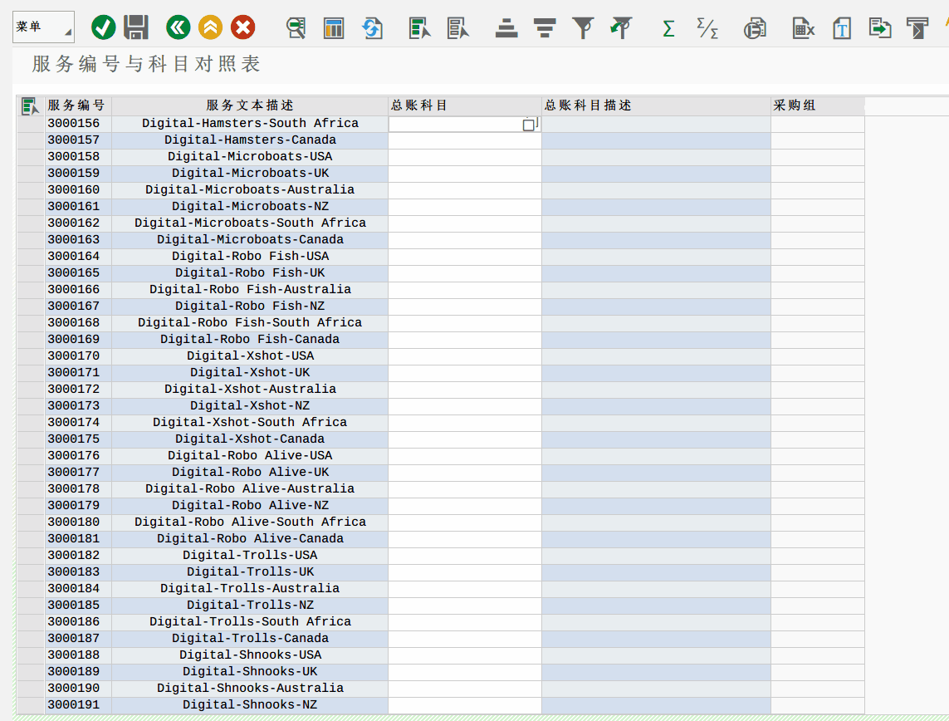The image size is (949, 721).
Task: Click 采购组 cell for row 3000160
Action: (x=818, y=190)
